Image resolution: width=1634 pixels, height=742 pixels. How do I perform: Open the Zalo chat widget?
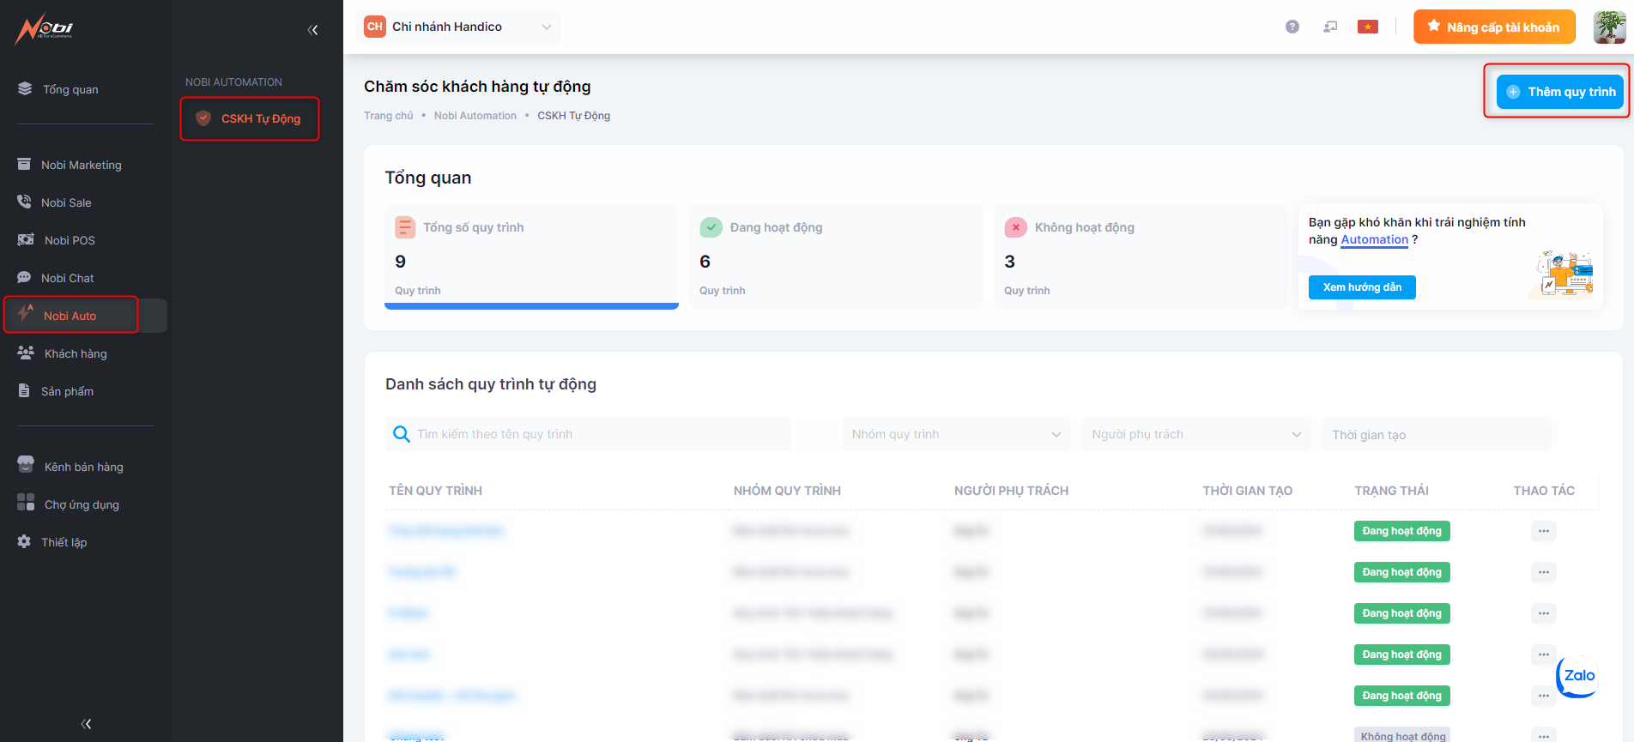pos(1577,677)
